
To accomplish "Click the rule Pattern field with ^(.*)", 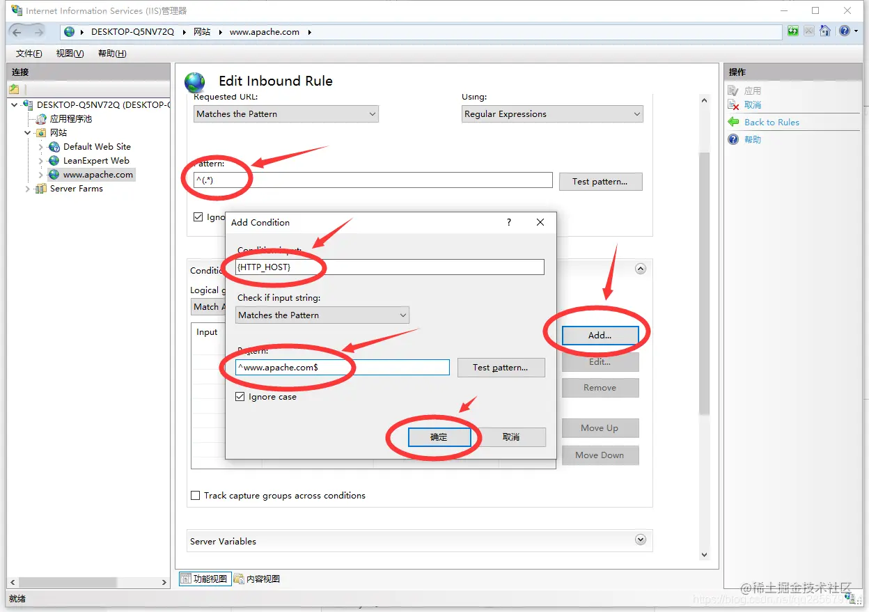I will (373, 180).
